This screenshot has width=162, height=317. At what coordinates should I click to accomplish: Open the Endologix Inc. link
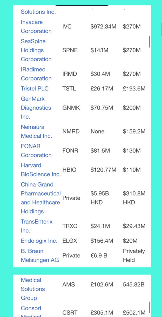point(39,241)
